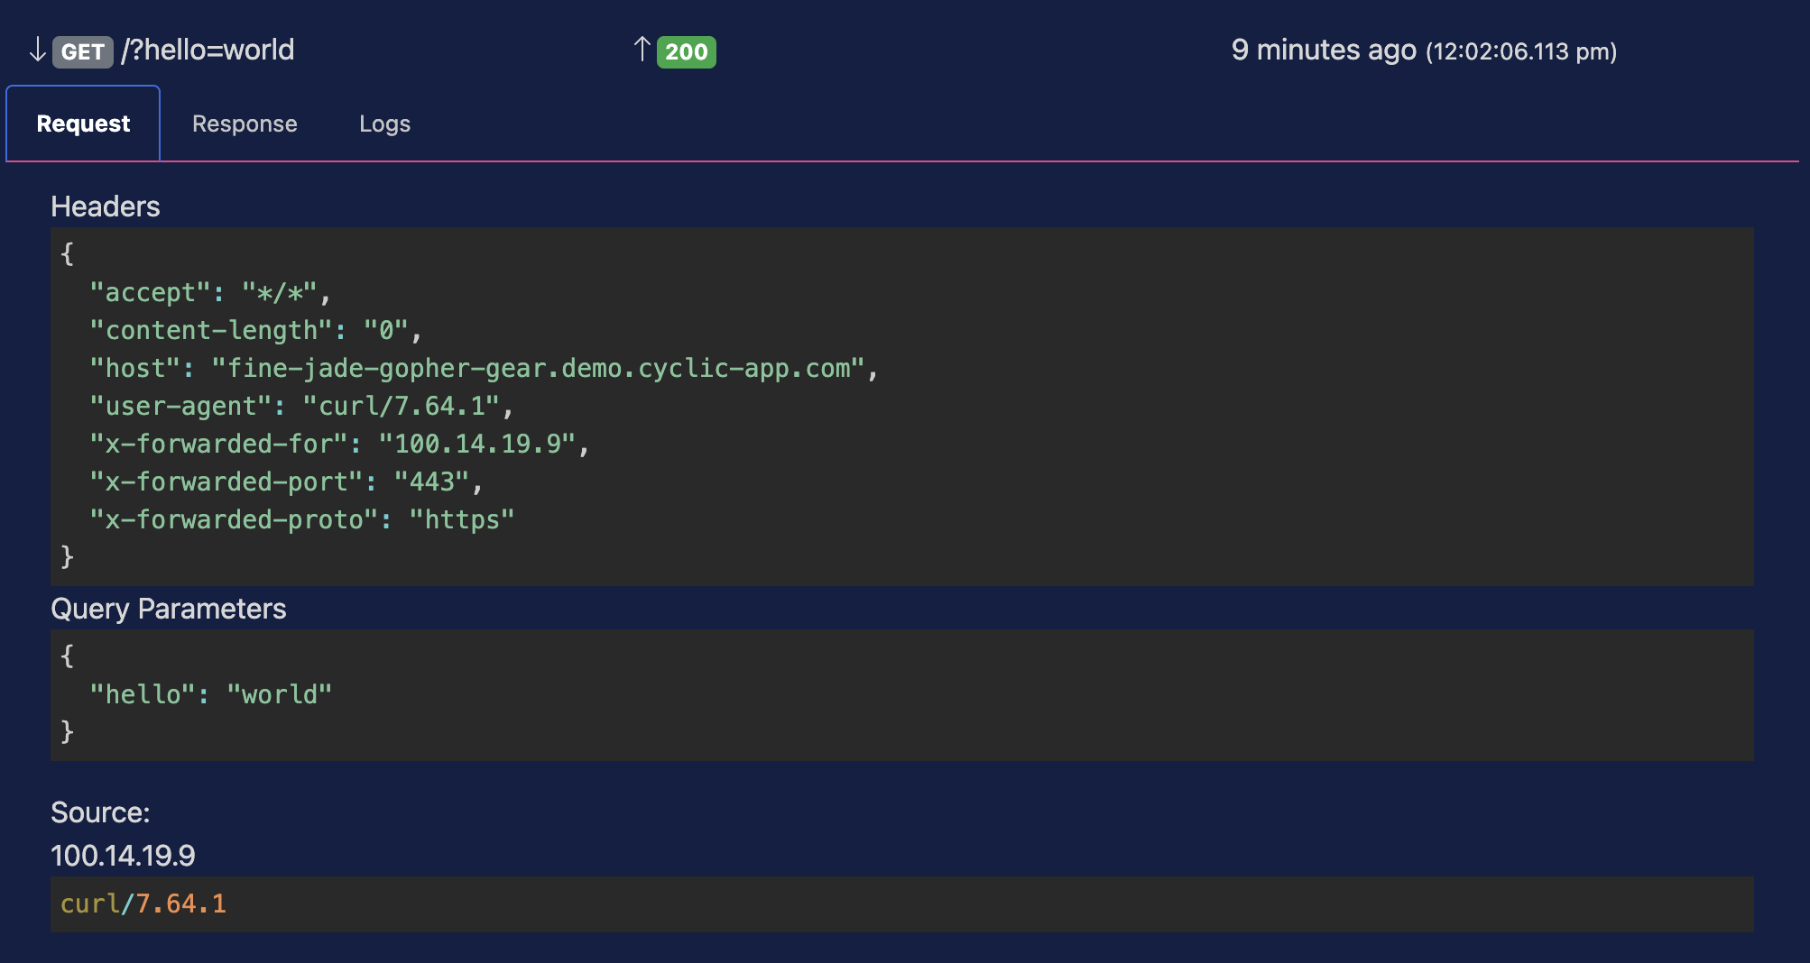This screenshot has width=1810, height=963.
Task: Click the 9 minutes ago timestamp
Action: [x=1323, y=50]
